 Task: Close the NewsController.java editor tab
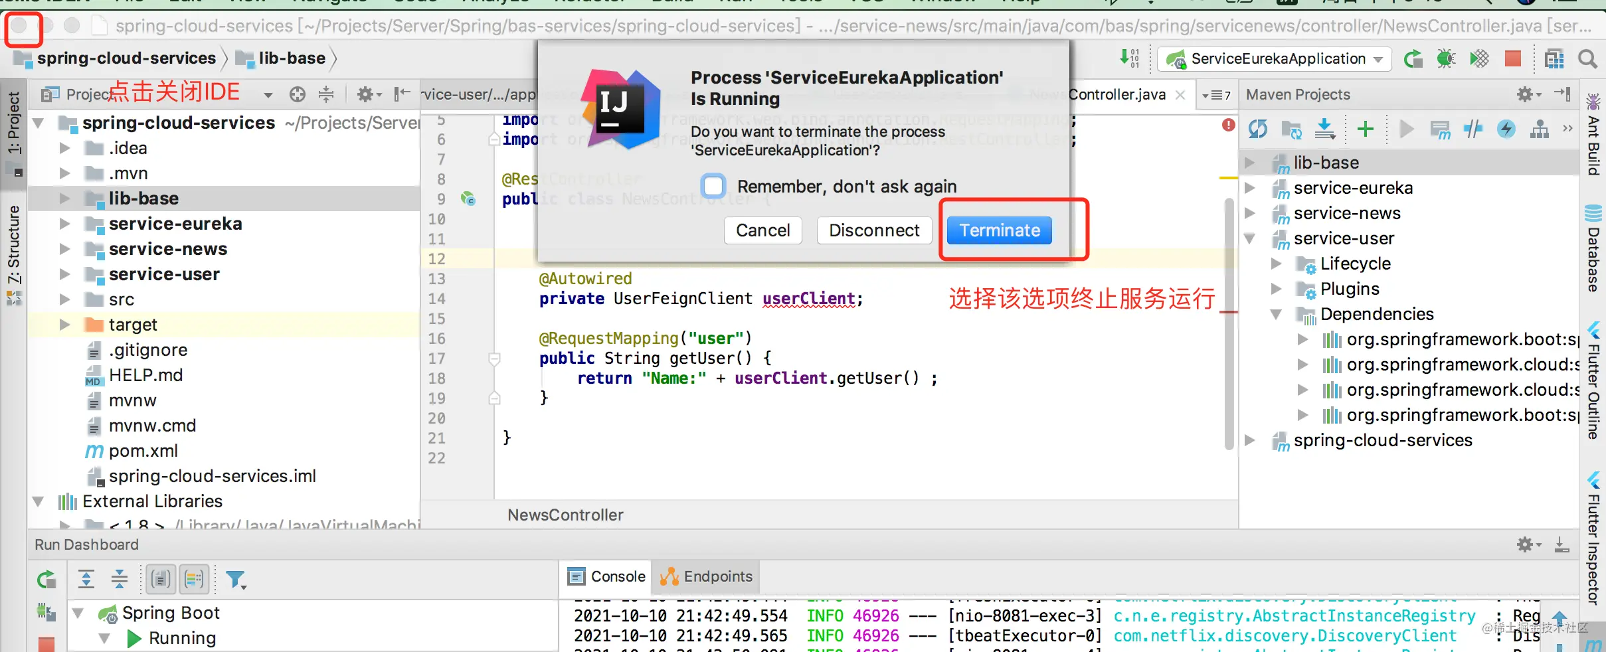click(x=1180, y=94)
